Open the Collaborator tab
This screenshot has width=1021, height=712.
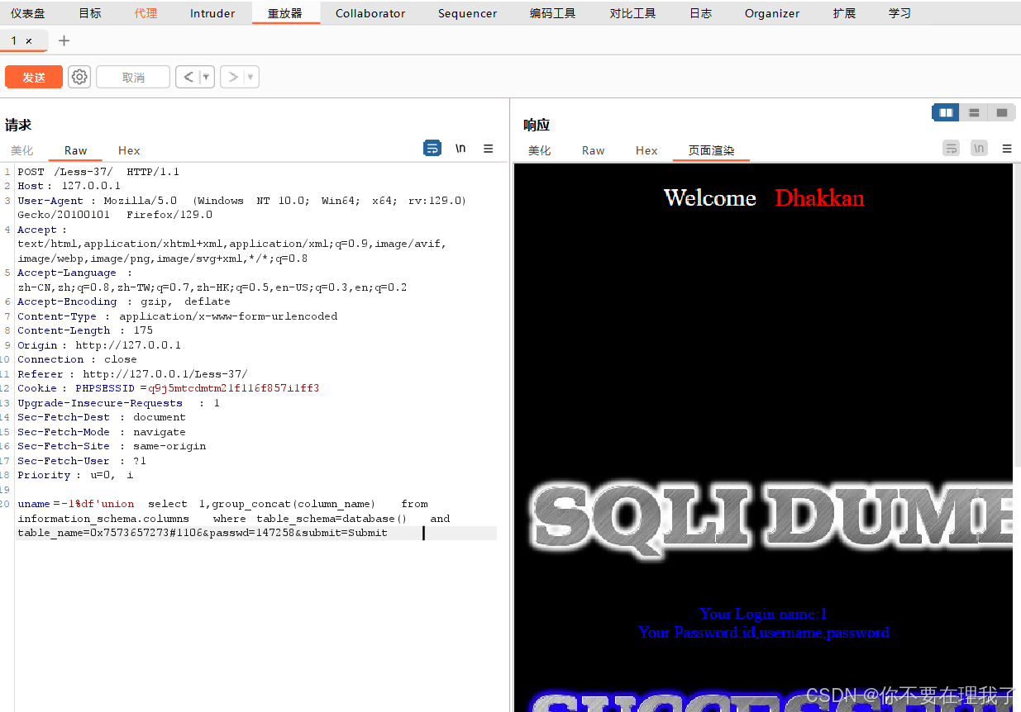coord(370,13)
